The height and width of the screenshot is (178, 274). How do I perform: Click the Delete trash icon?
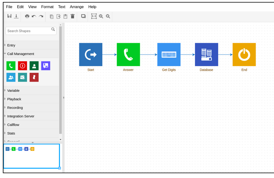[72, 16]
